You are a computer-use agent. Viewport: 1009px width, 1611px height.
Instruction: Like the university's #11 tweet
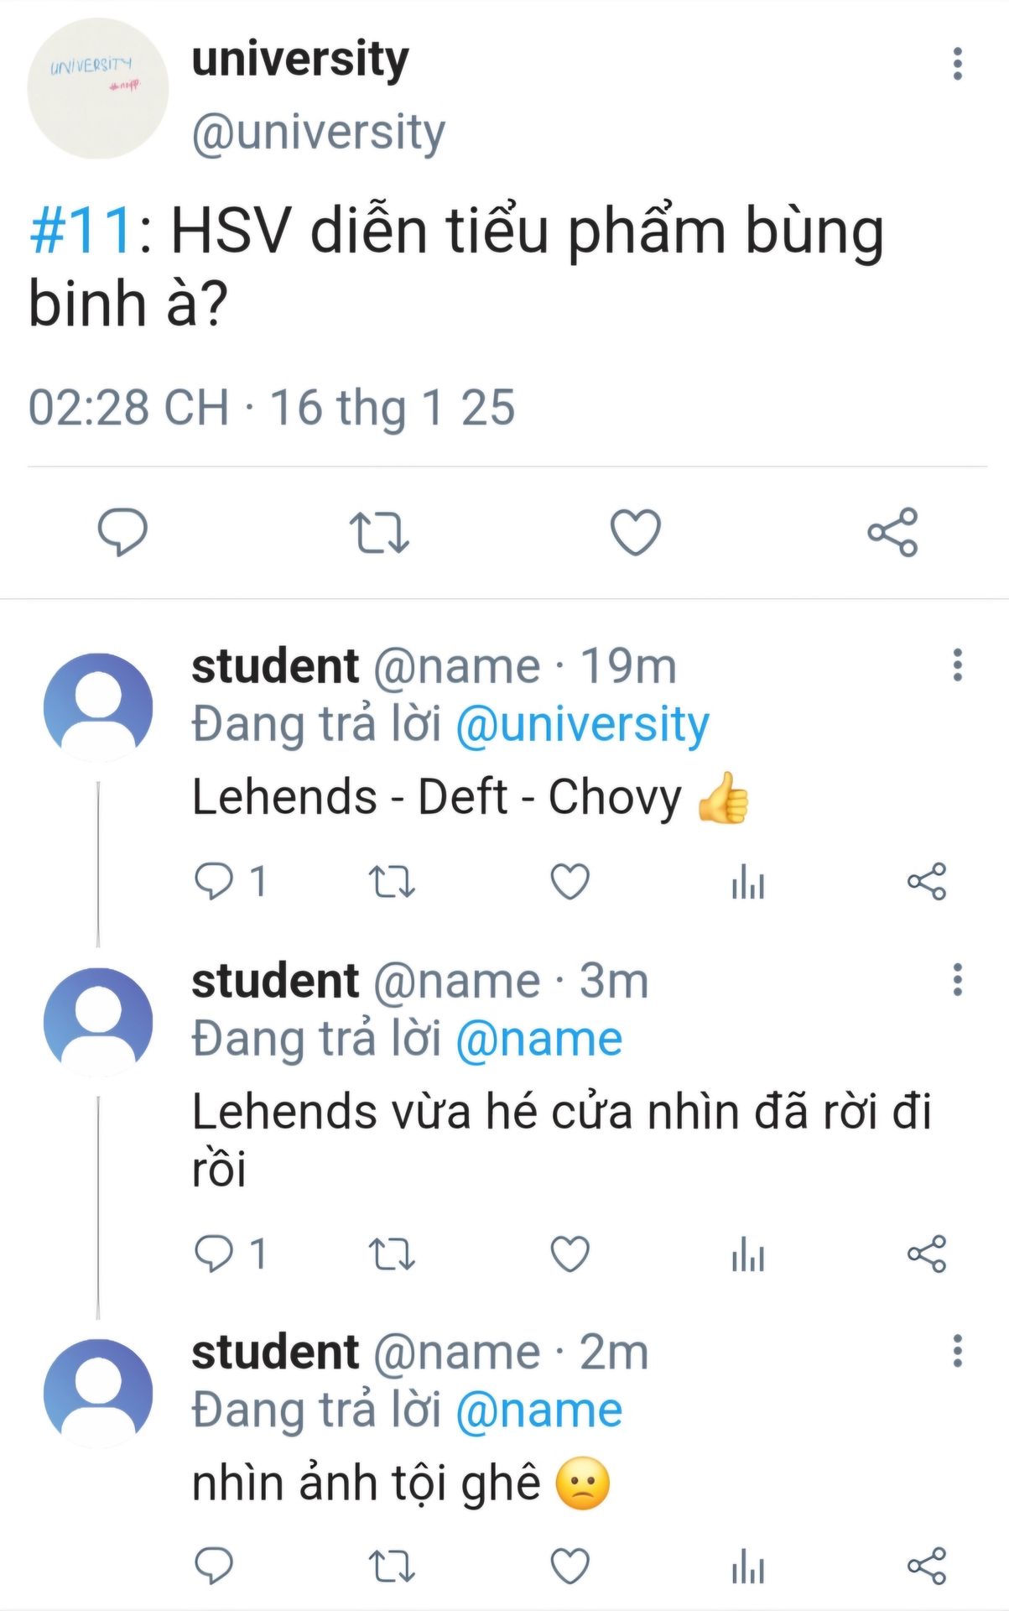[x=635, y=532]
